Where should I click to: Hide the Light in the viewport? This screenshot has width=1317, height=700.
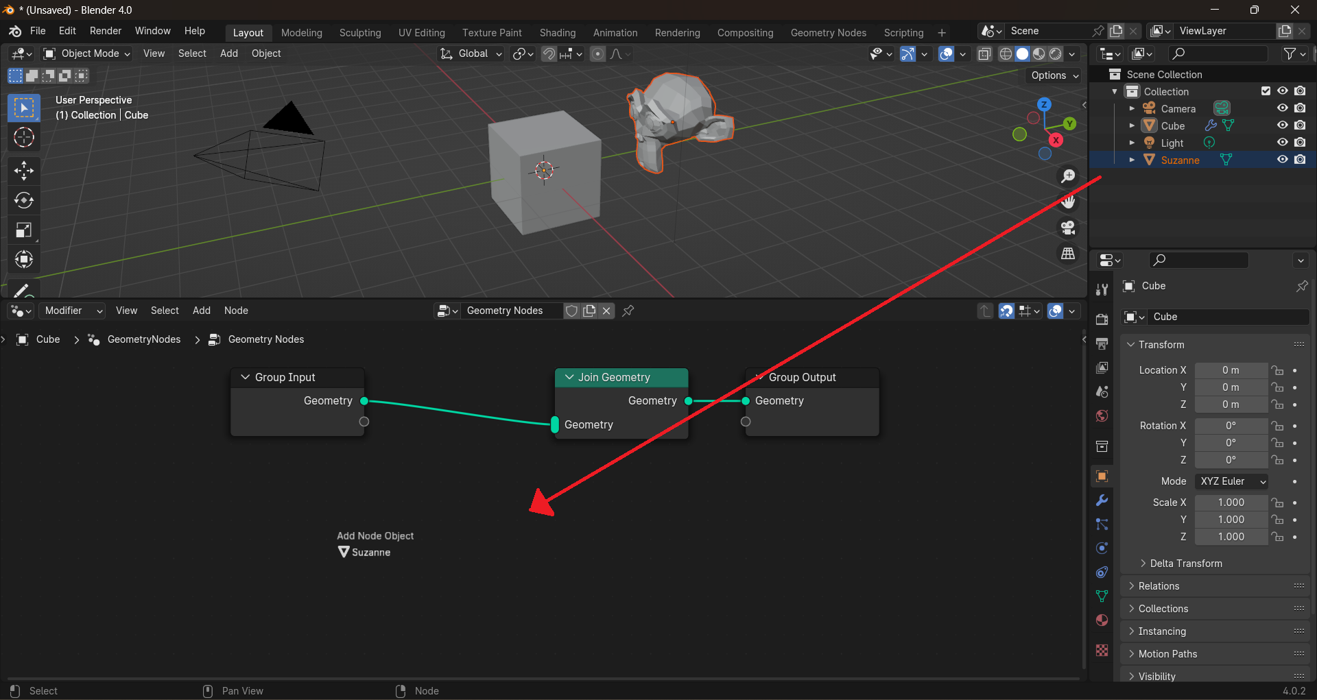pos(1282,143)
